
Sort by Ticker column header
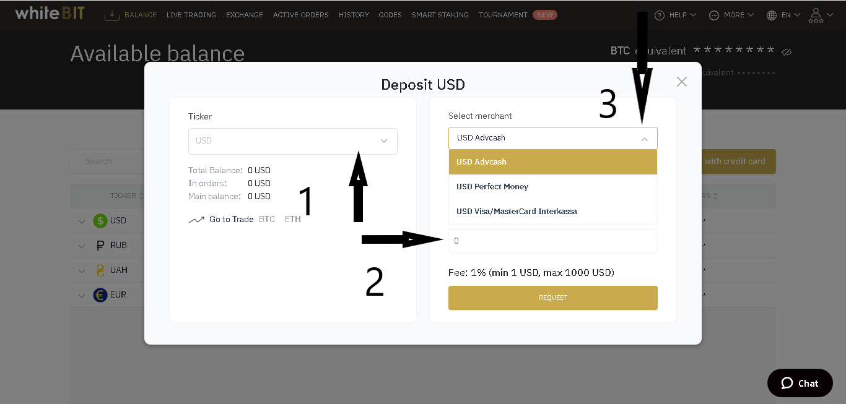[x=126, y=196]
